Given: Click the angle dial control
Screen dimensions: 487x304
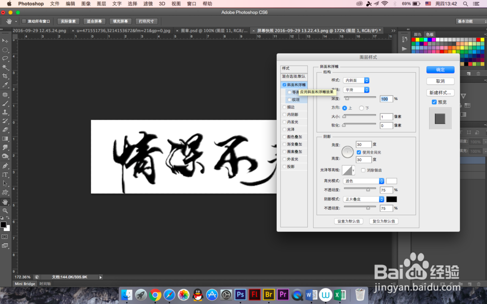Looking at the screenshot, I should pyautogui.click(x=348, y=152).
